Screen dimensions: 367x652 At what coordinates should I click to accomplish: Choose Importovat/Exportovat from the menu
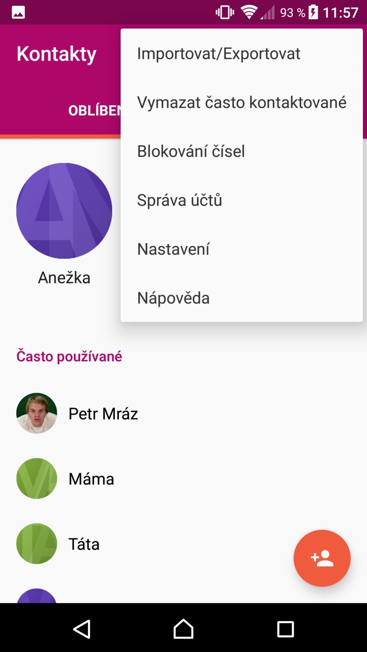(x=219, y=54)
